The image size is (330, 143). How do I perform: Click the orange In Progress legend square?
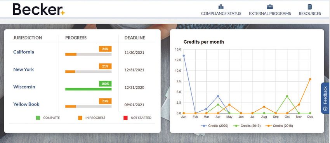80,118
